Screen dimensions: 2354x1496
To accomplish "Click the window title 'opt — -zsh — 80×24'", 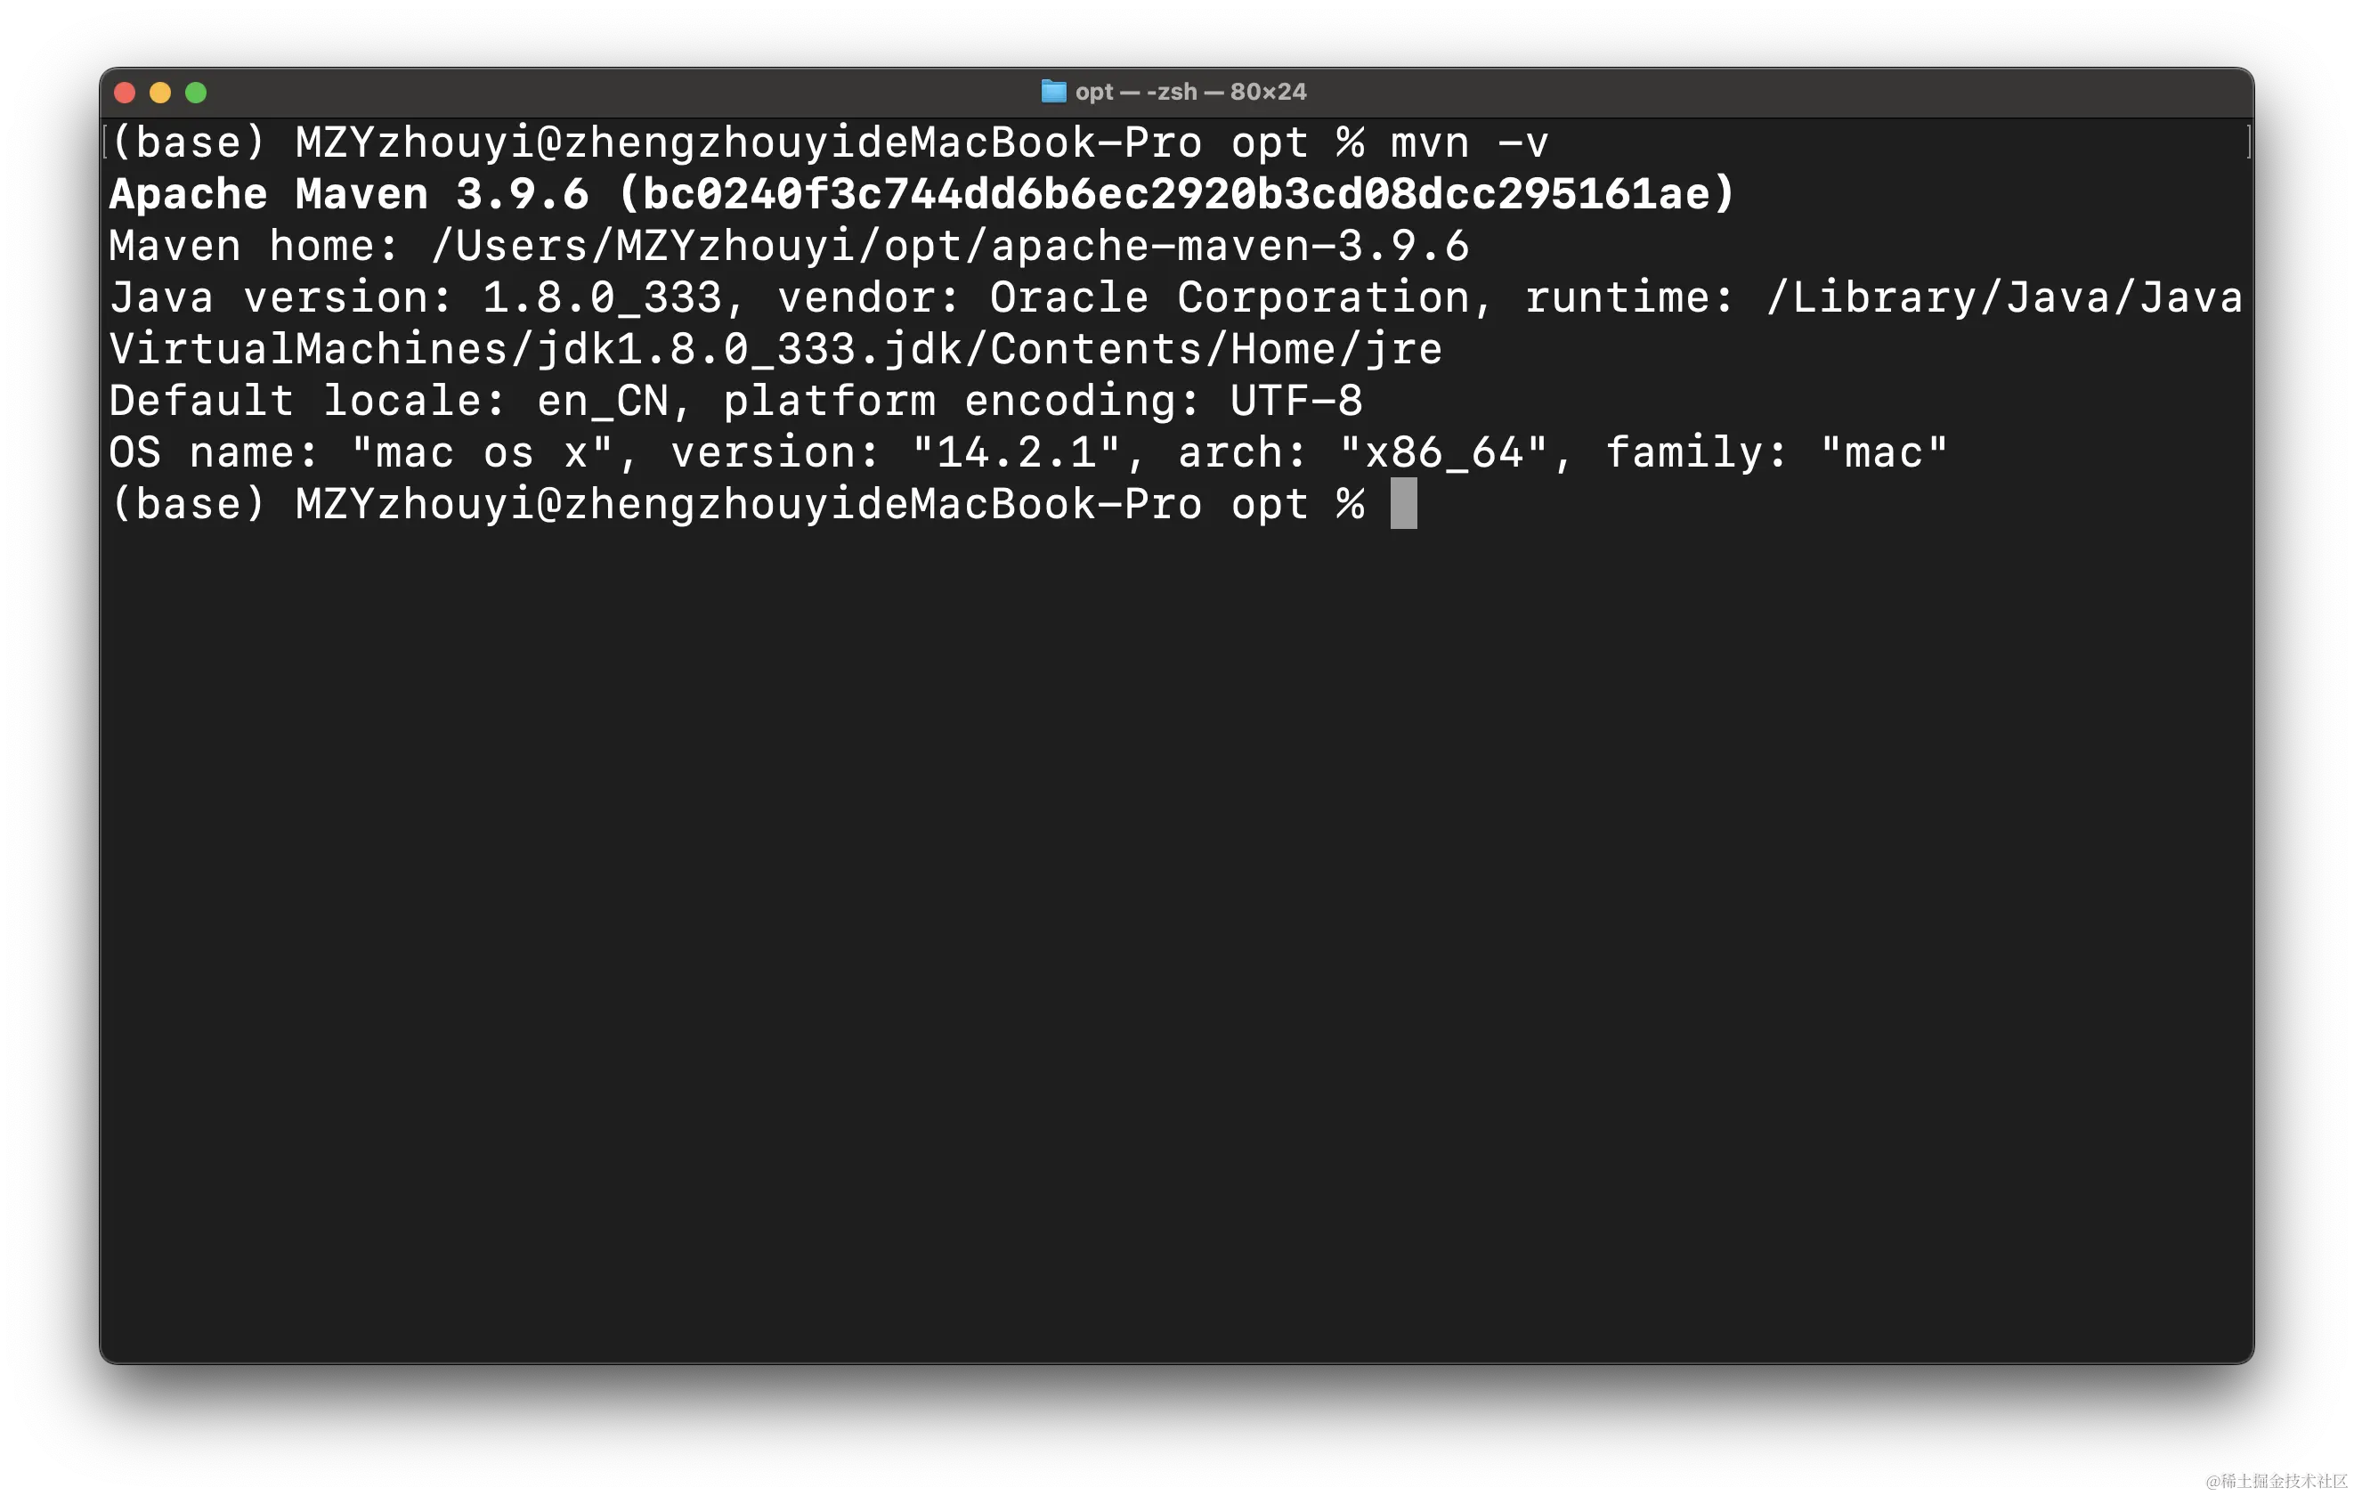I will click(1189, 92).
